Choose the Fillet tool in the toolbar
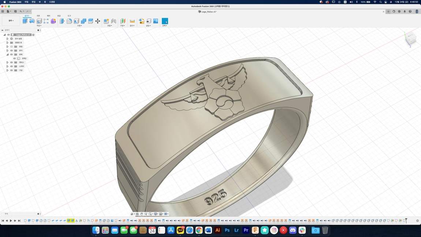 (x=69, y=21)
